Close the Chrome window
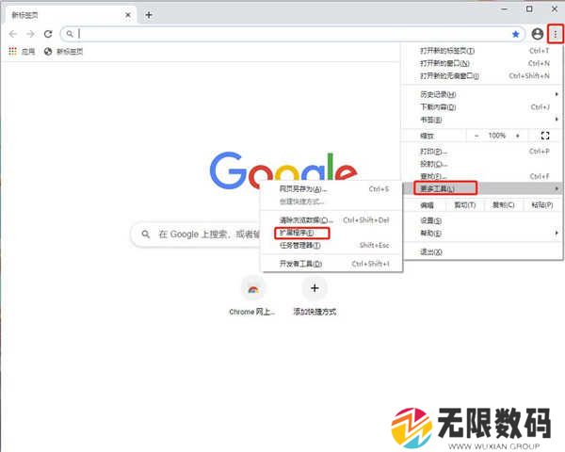Viewport: 565px width, 452px height. pyautogui.click(x=555, y=9)
